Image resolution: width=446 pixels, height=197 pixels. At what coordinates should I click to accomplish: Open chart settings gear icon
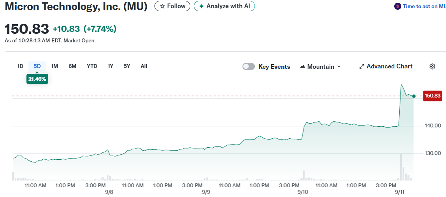pos(432,66)
